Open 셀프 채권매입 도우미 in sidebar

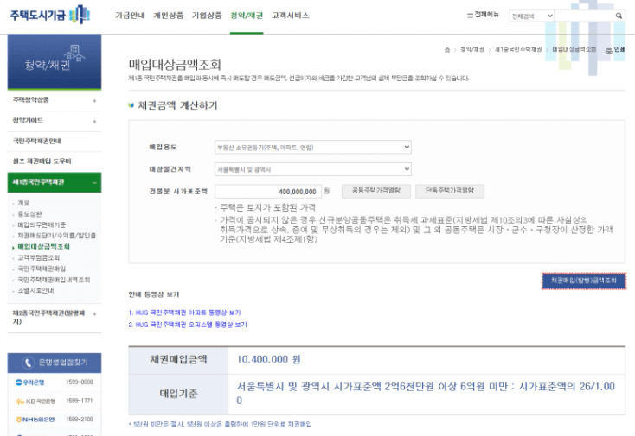click(42, 161)
